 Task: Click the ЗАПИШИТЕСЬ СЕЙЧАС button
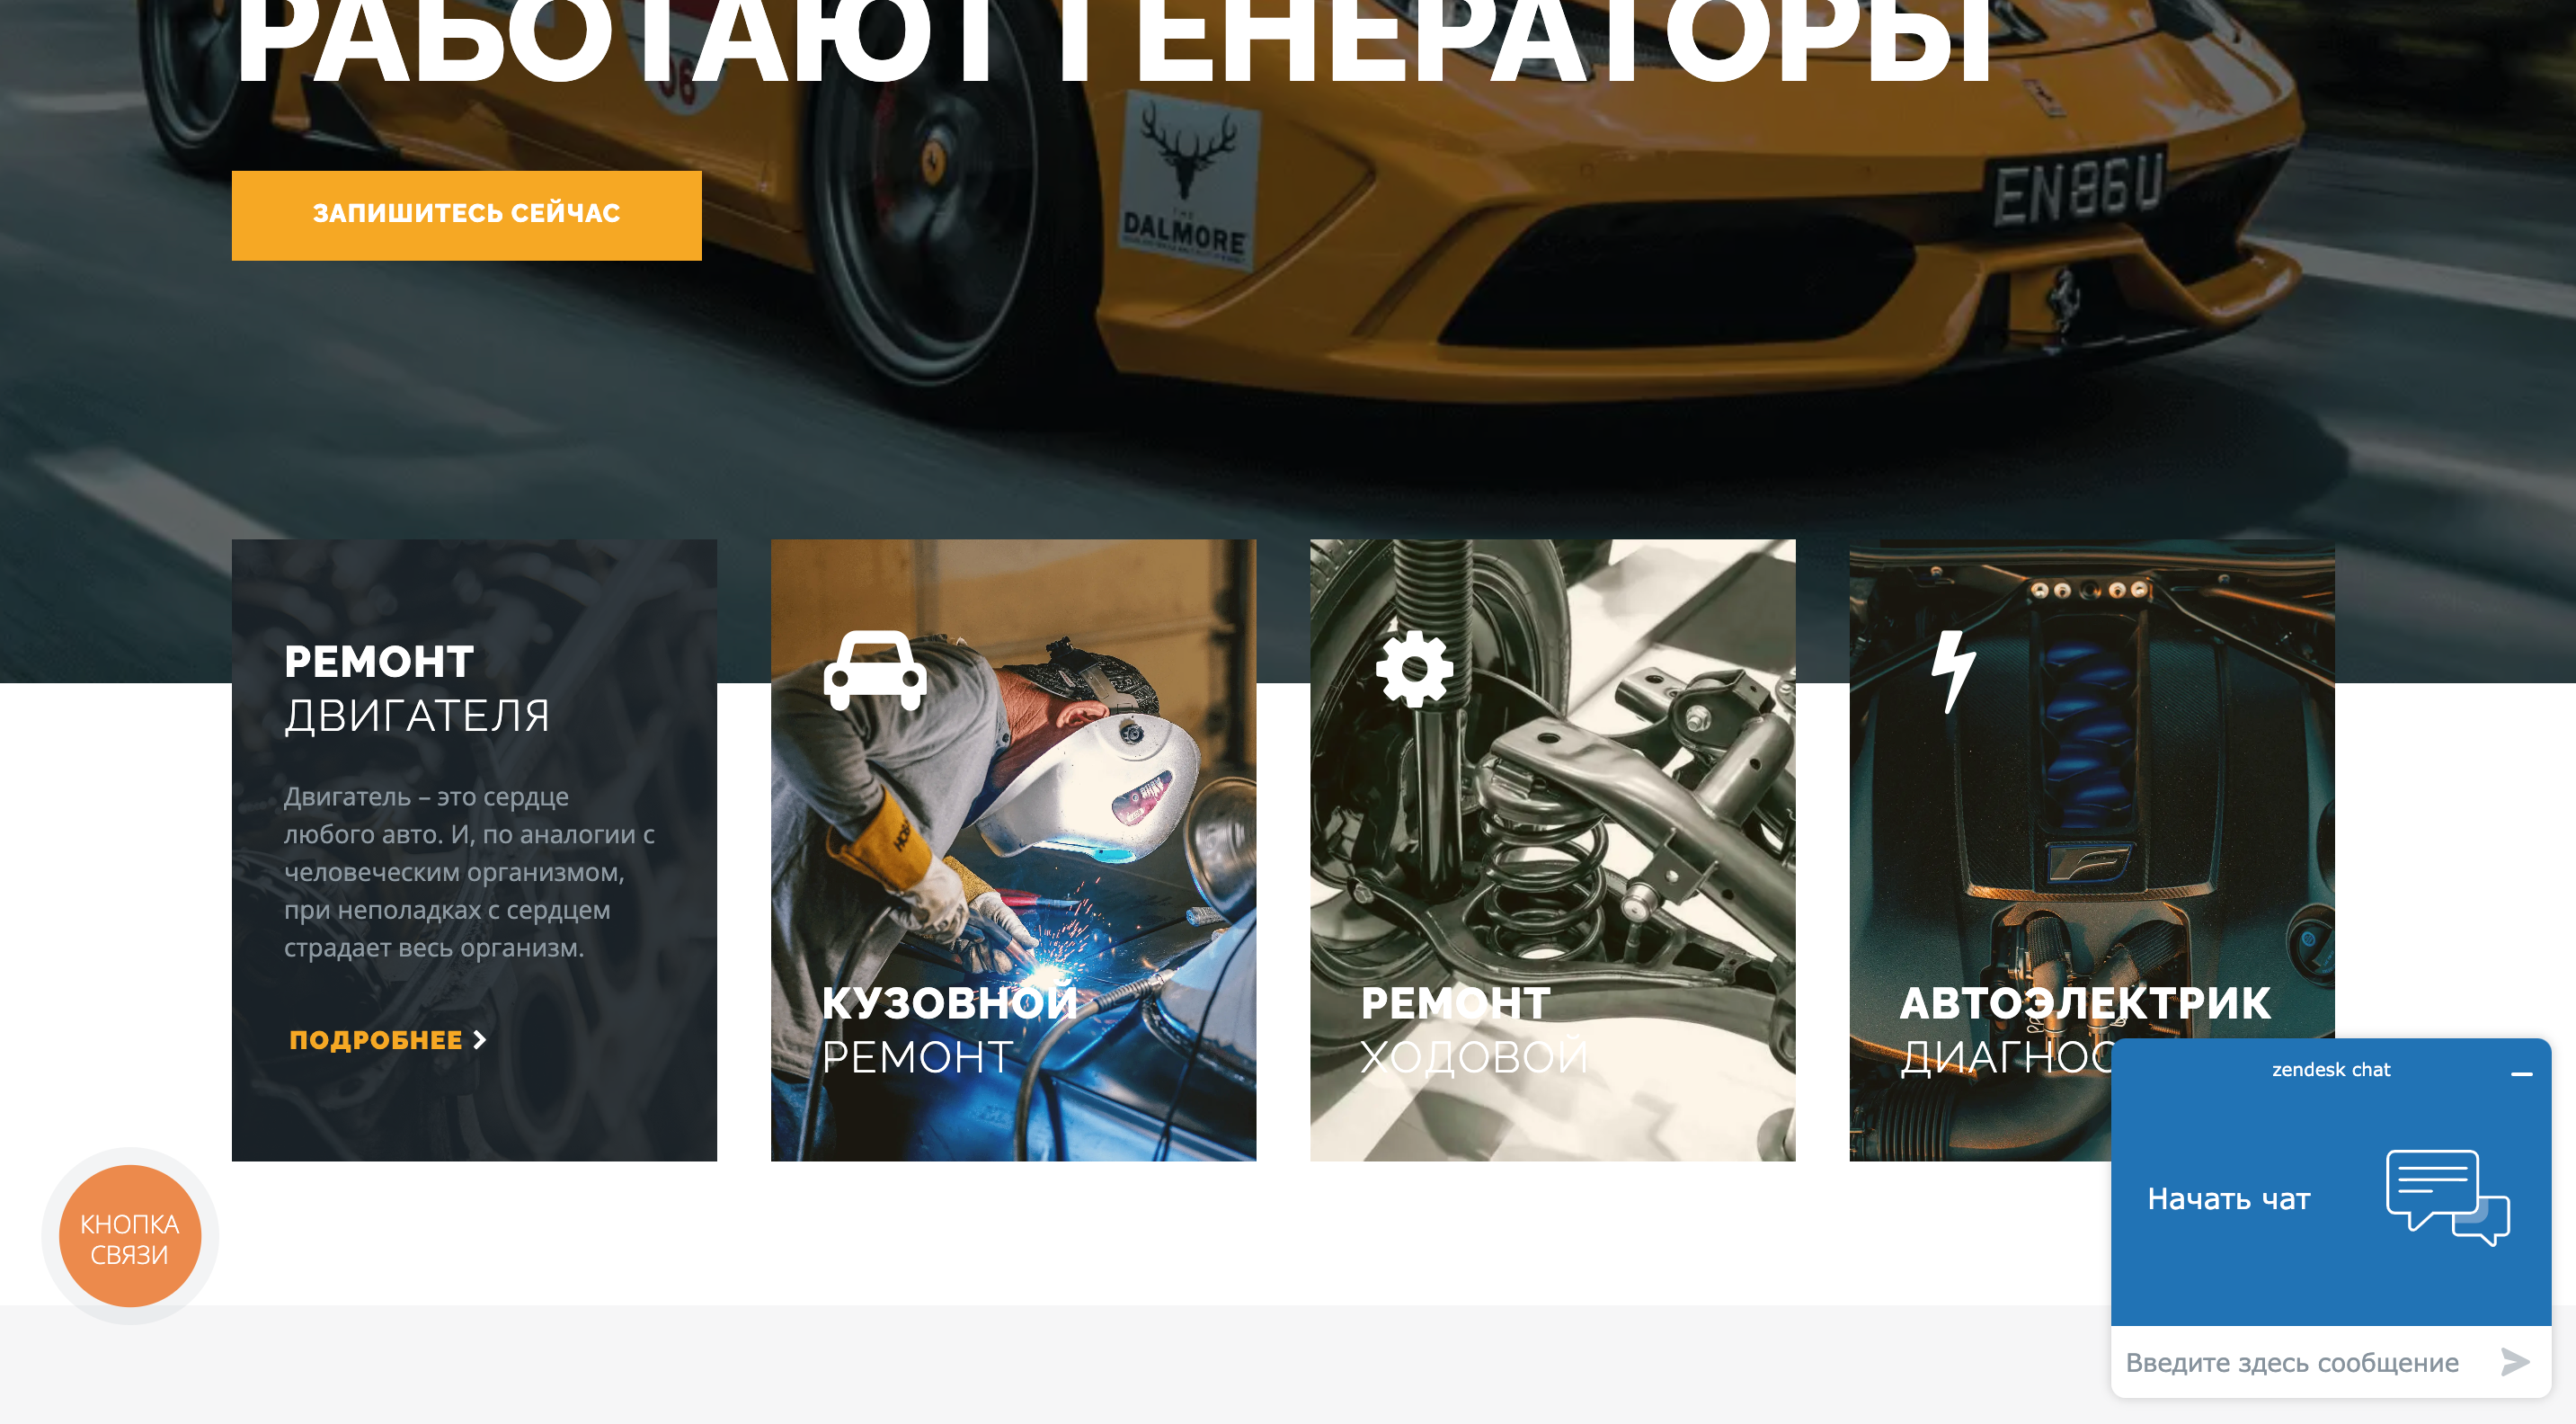pyautogui.click(x=467, y=215)
